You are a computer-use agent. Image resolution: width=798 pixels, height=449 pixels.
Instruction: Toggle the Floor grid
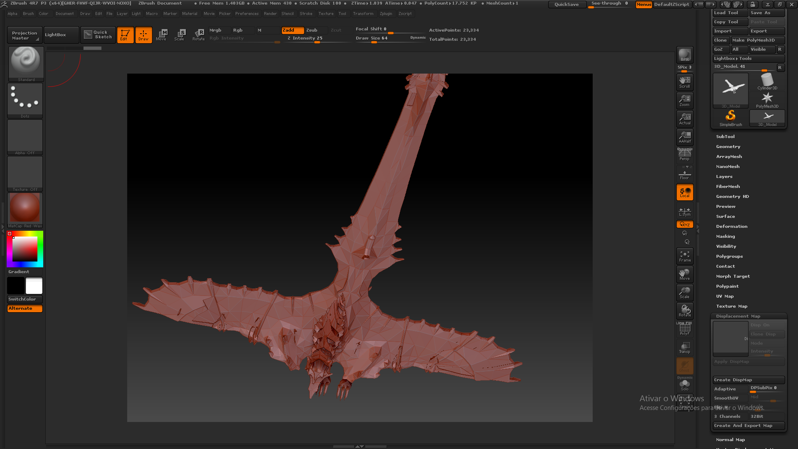point(685,173)
